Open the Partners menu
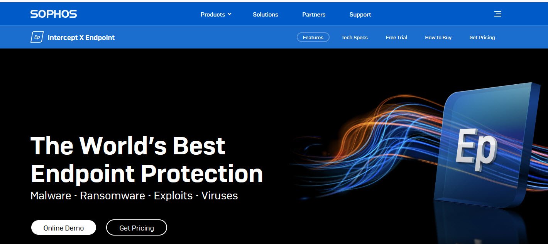The height and width of the screenshot is (244, 548). pyautogui.click(x=314, y=14)
